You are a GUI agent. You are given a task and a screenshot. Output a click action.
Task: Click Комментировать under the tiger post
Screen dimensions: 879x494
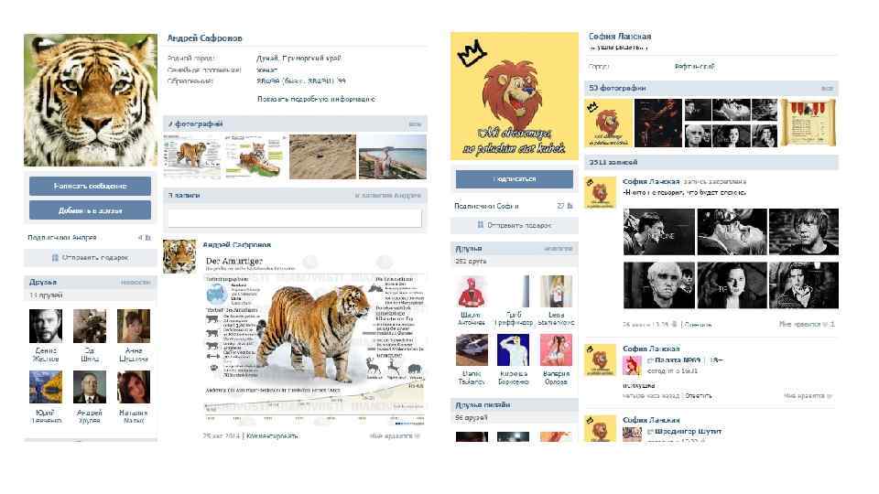tap(273, 435)
